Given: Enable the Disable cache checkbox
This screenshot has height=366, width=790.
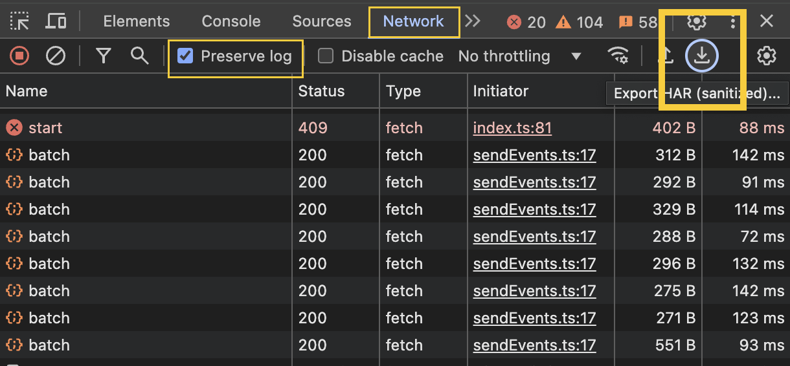Looking at the screenshot, I should click(326, 56).
